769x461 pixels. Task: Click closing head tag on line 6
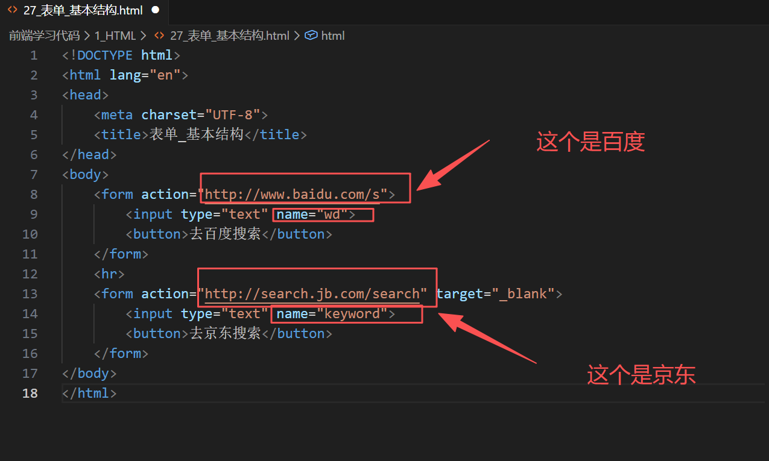pos(89,155)
